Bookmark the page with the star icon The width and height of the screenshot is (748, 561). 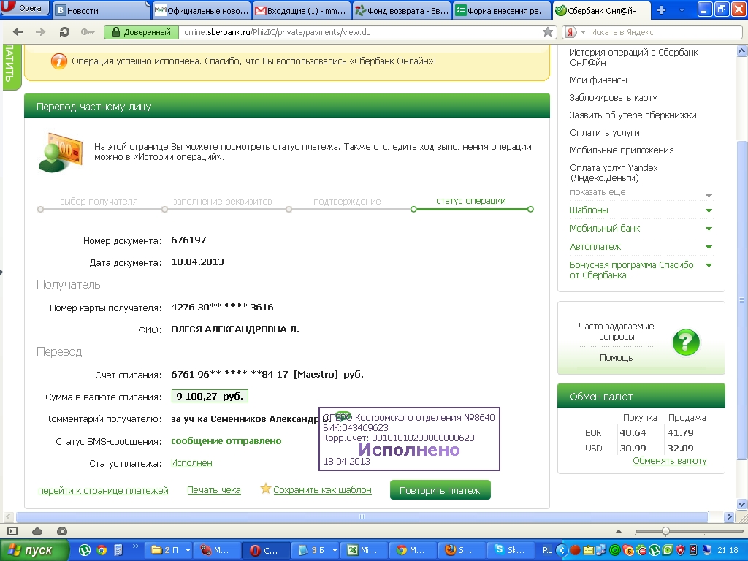tap(548, 32)
